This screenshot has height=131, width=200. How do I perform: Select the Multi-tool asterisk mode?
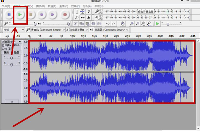(x=89, y=17)
